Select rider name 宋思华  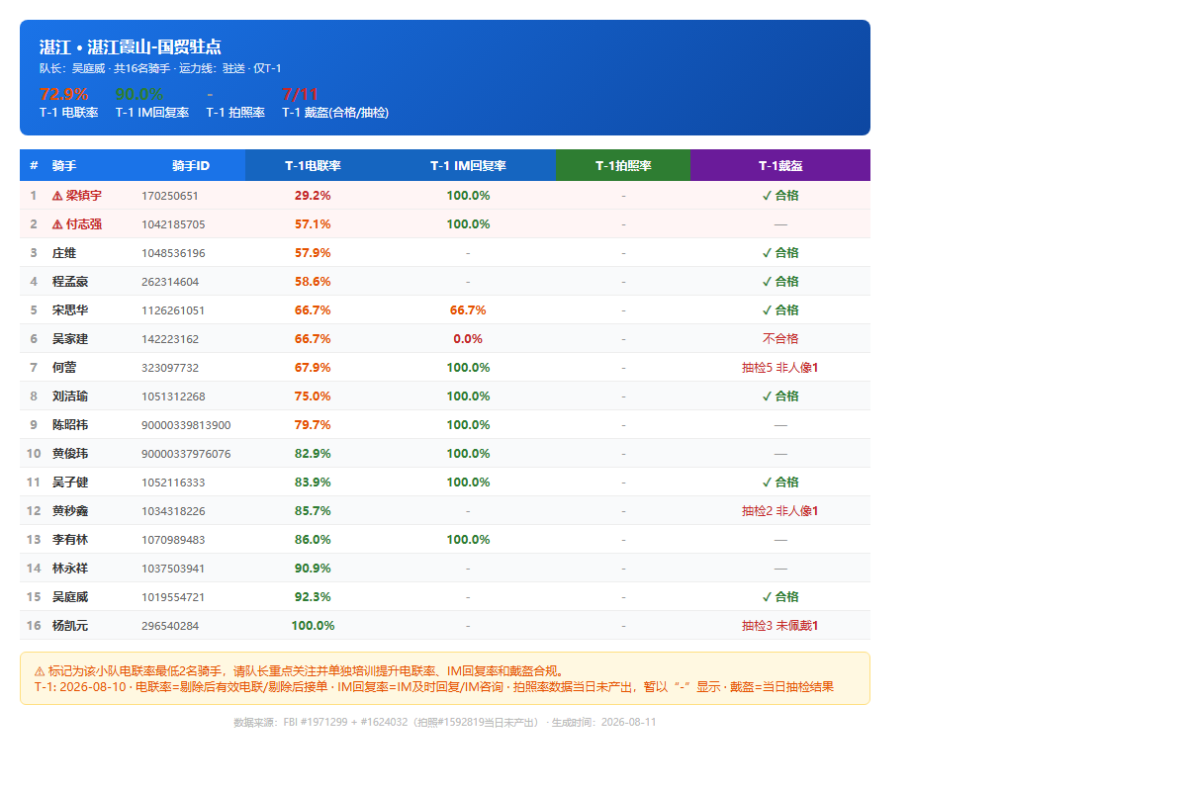[x=70, y=310]
